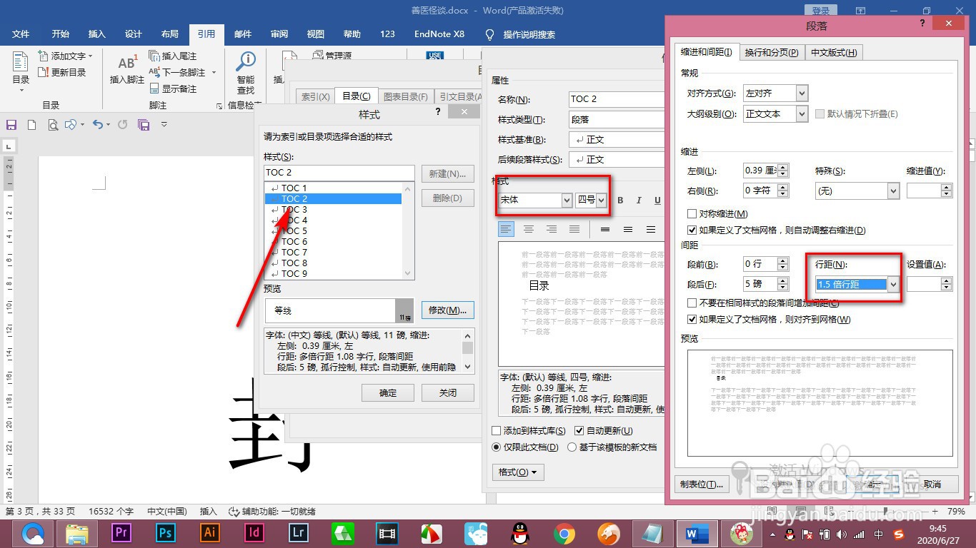Click the Redo icon in quick access toolbar
976x548 pixels.
(x=123, y=125)
